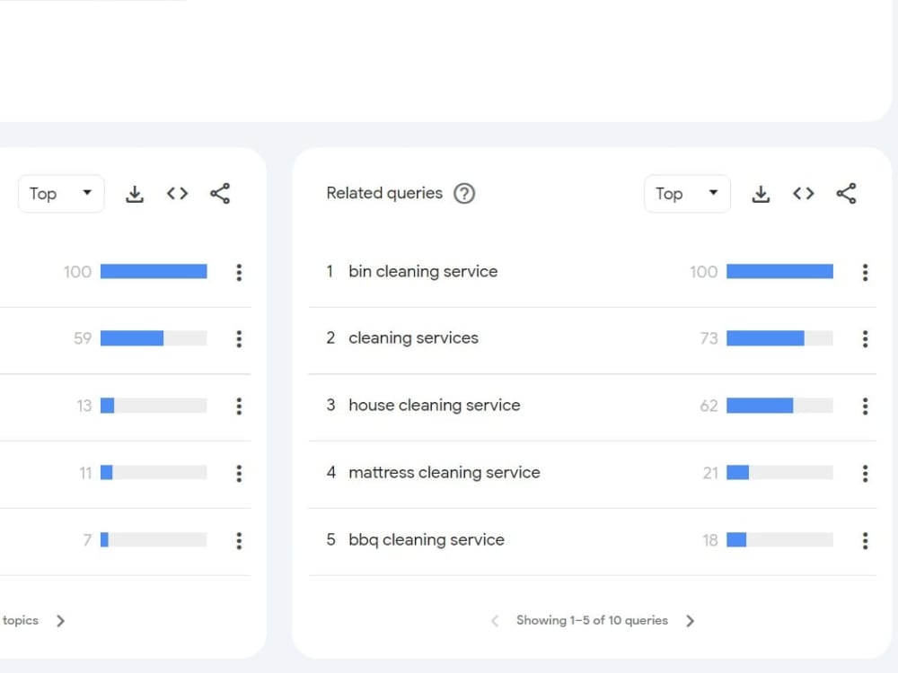Open more options for topic scoring 59

coord(239,339)
